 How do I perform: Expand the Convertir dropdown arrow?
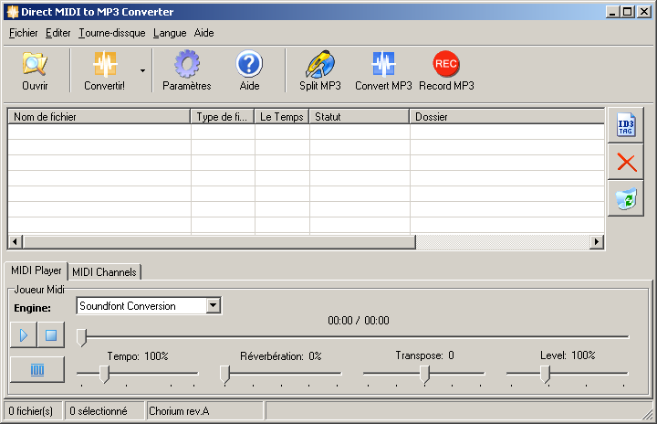tap(143, 70)
